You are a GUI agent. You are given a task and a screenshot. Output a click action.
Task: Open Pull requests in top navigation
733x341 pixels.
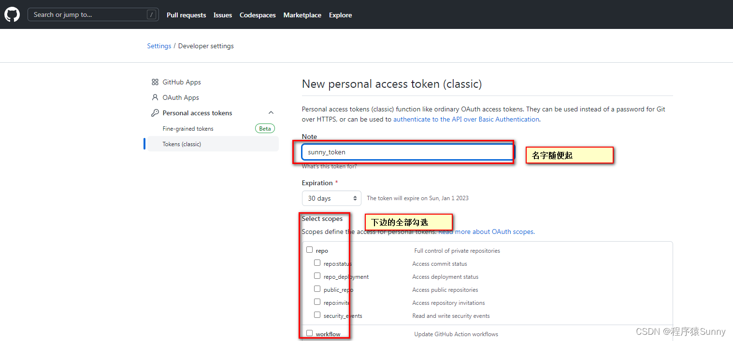tap(186, 15)
